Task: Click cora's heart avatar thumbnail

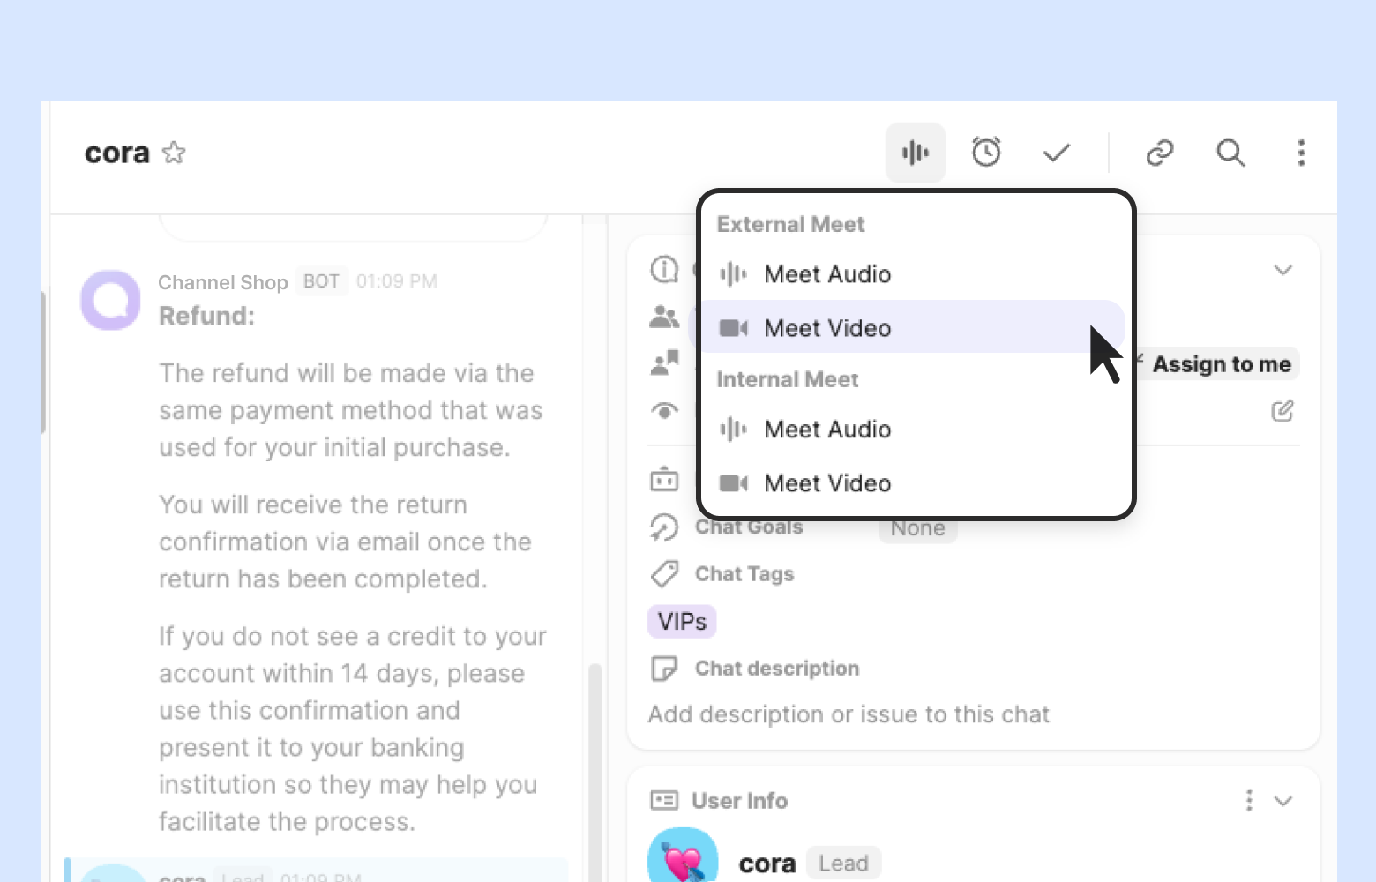Action: 683,856
